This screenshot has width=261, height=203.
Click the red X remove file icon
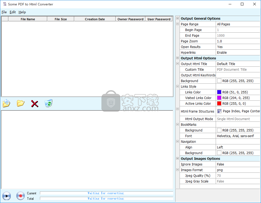click(x=35, y=104)
